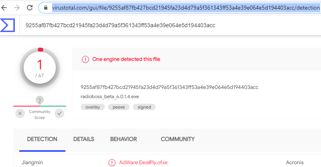Vote malicious with the X button

(20, 113)
